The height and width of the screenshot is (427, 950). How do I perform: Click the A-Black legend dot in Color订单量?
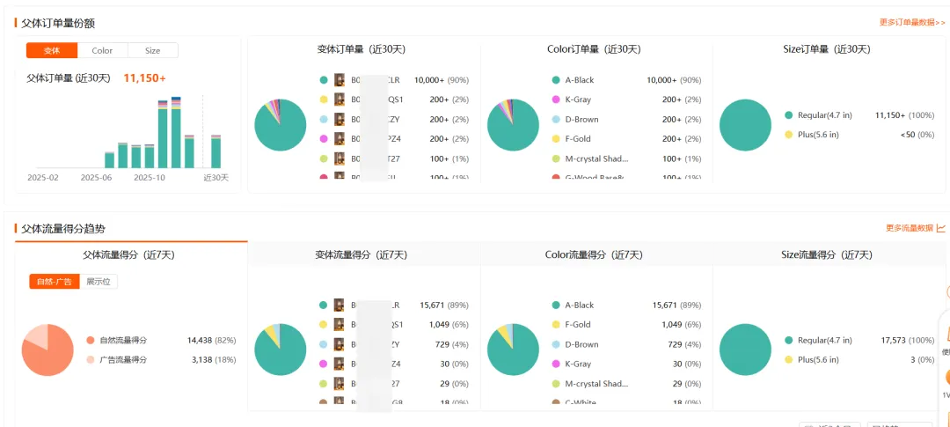(x=556, y=80)
